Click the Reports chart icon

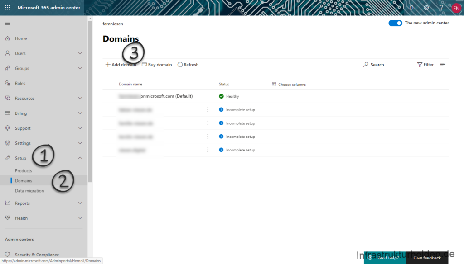7,203
